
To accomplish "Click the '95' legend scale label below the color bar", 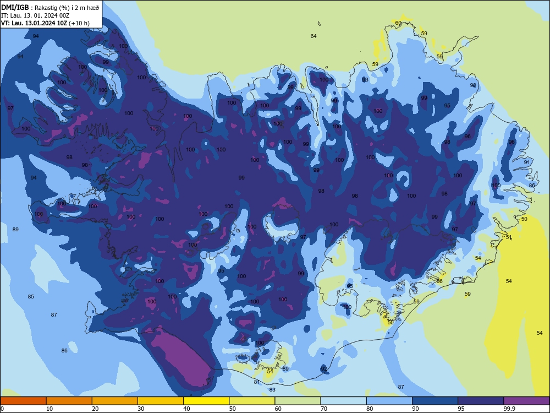I will (x=461, y=409).
